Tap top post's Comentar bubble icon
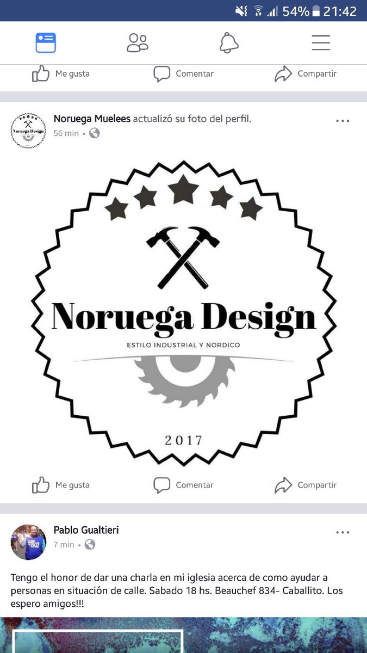 click(x=161, y=74)
